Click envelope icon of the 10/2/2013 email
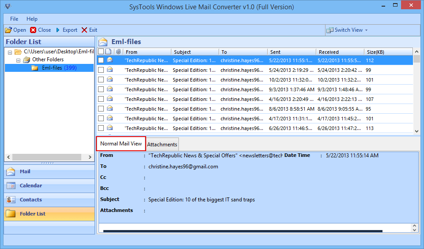The image size is (424, 249). click(x=110, y=79)
